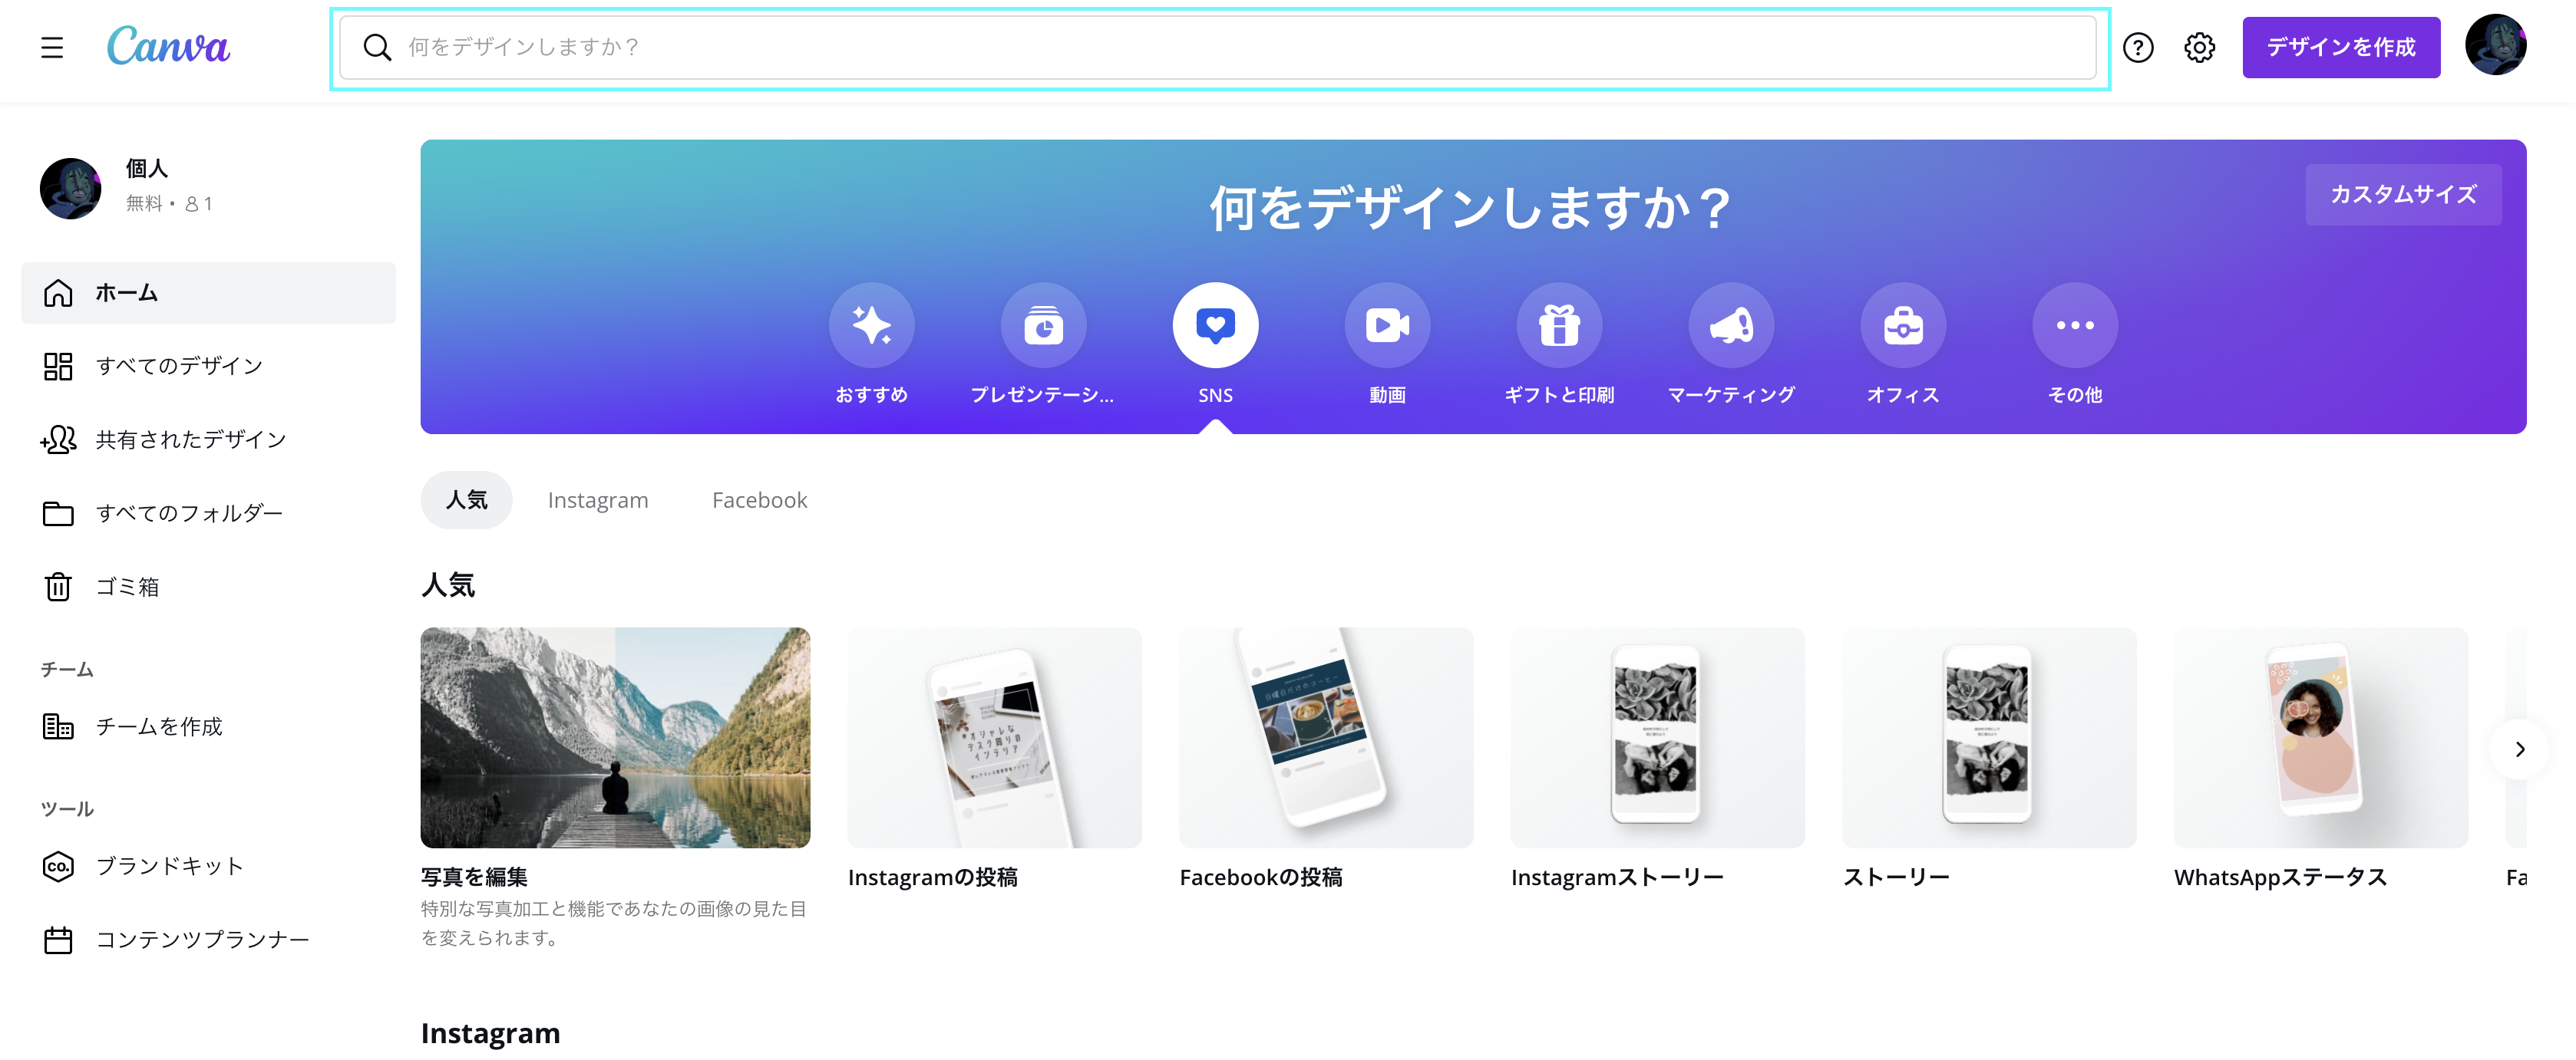Expand the その他 more categories icon
Image resolution: width=2576 pixels, height=1060 pixels.
point(2075,326)
